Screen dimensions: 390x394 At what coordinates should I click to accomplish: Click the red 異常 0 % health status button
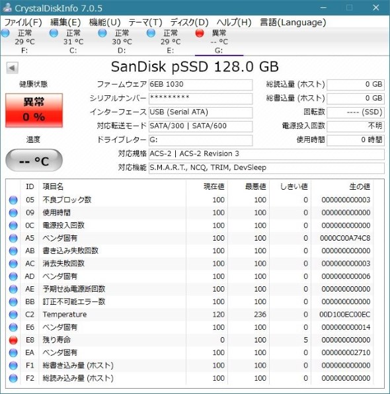pos(34,110)
